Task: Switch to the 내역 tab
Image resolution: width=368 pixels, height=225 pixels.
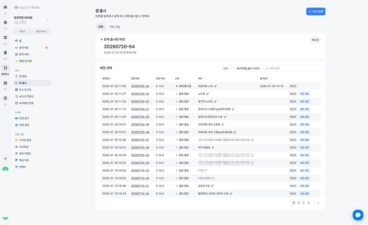Action: click(101, 27)
